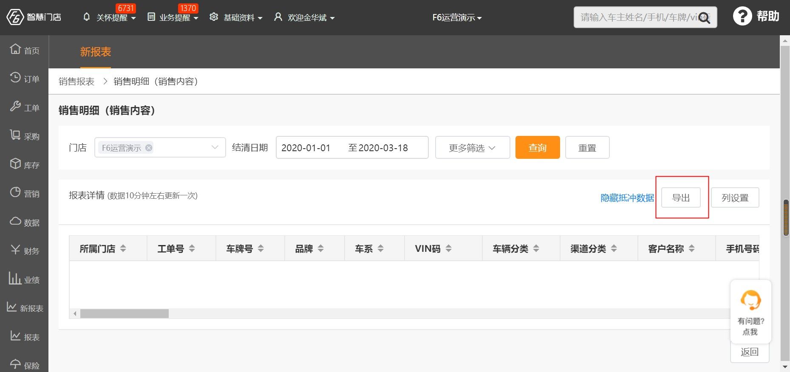Click the orange 查询 button
Viewport: 790px width, 372px height.
[x=538, y=147]
